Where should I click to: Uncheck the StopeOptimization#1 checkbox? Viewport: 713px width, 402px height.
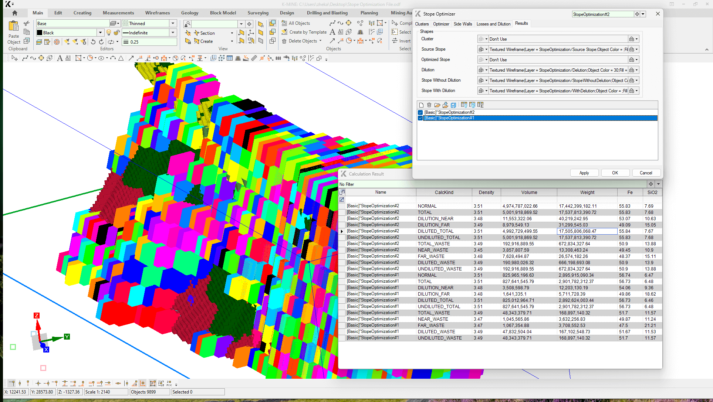coord(420,118)
